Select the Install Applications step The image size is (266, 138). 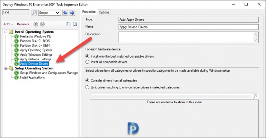tap(33, 77)
